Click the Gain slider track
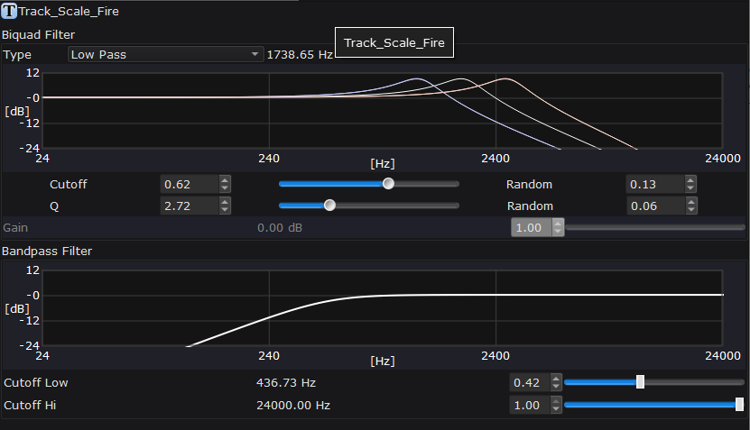 [654, 227]
